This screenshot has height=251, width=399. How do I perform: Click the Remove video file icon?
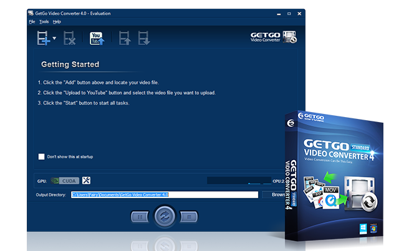click(69, 38)
